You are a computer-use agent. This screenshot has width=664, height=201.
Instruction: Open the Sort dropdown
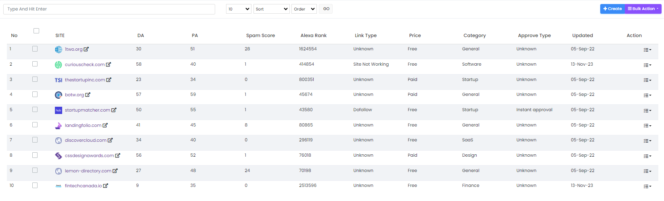click(x=272, y=9)
